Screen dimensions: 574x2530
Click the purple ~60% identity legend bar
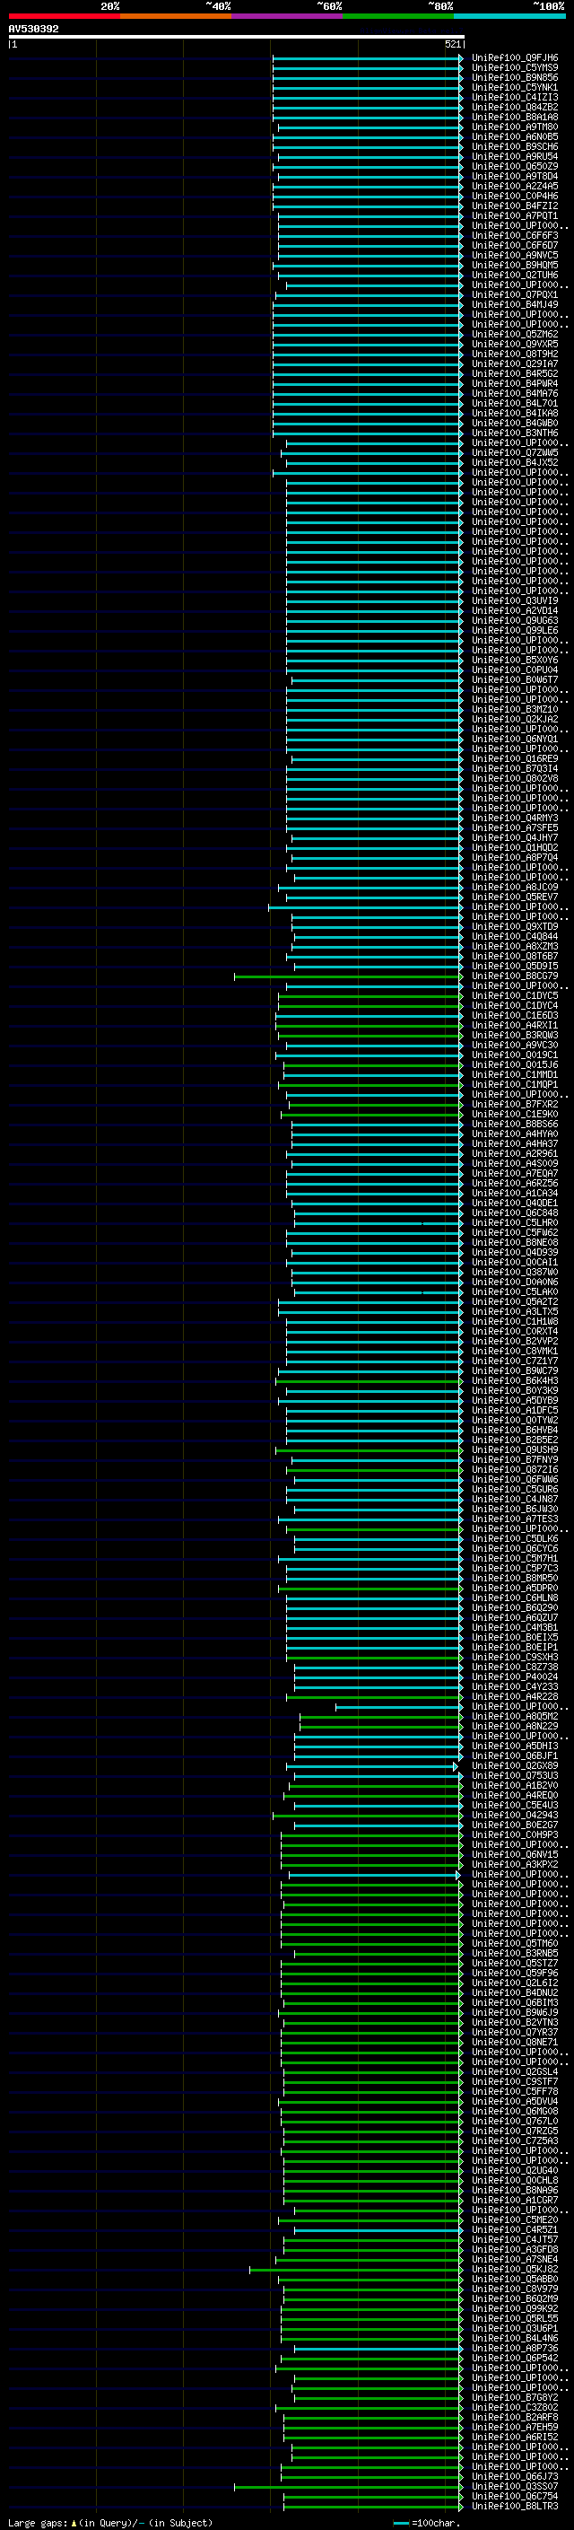[286, 16]
